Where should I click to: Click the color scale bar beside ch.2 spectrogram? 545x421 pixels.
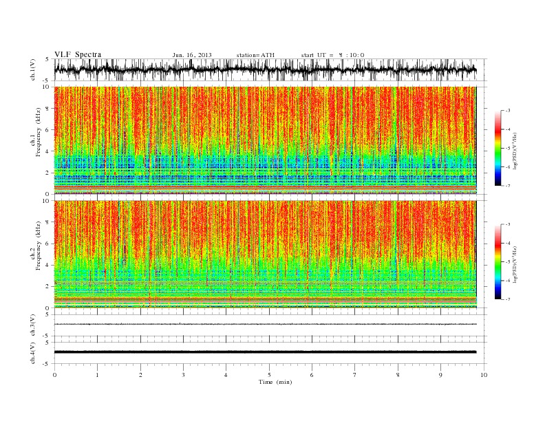coord(498,262)
